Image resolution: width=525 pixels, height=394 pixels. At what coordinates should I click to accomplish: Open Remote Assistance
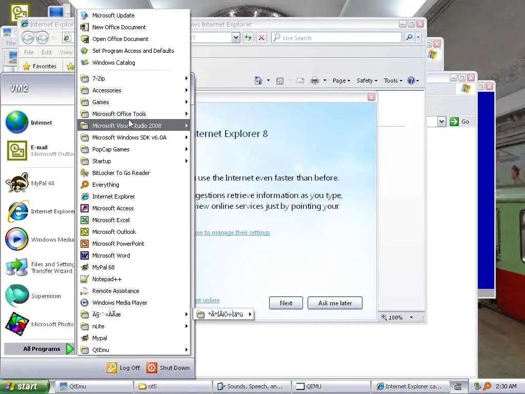[x=134, y=291]
